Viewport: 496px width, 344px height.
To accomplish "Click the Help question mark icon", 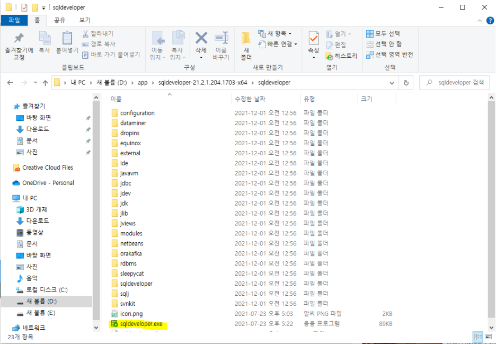I will click(x=490, y=21).
